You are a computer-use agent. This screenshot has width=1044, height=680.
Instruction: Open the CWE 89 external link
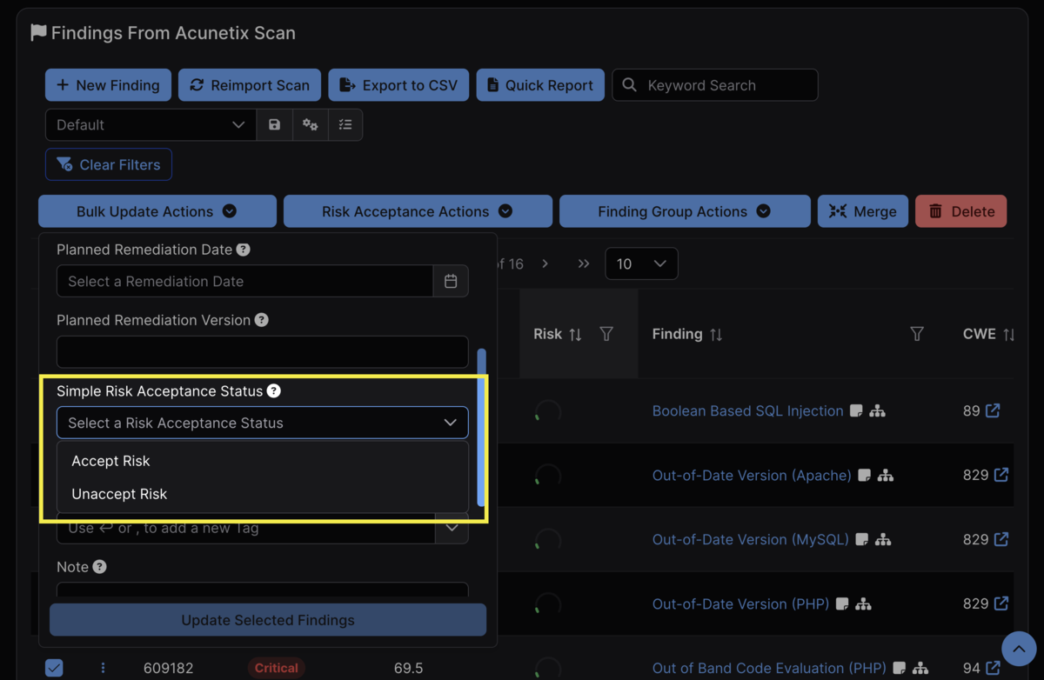point(992,410)
